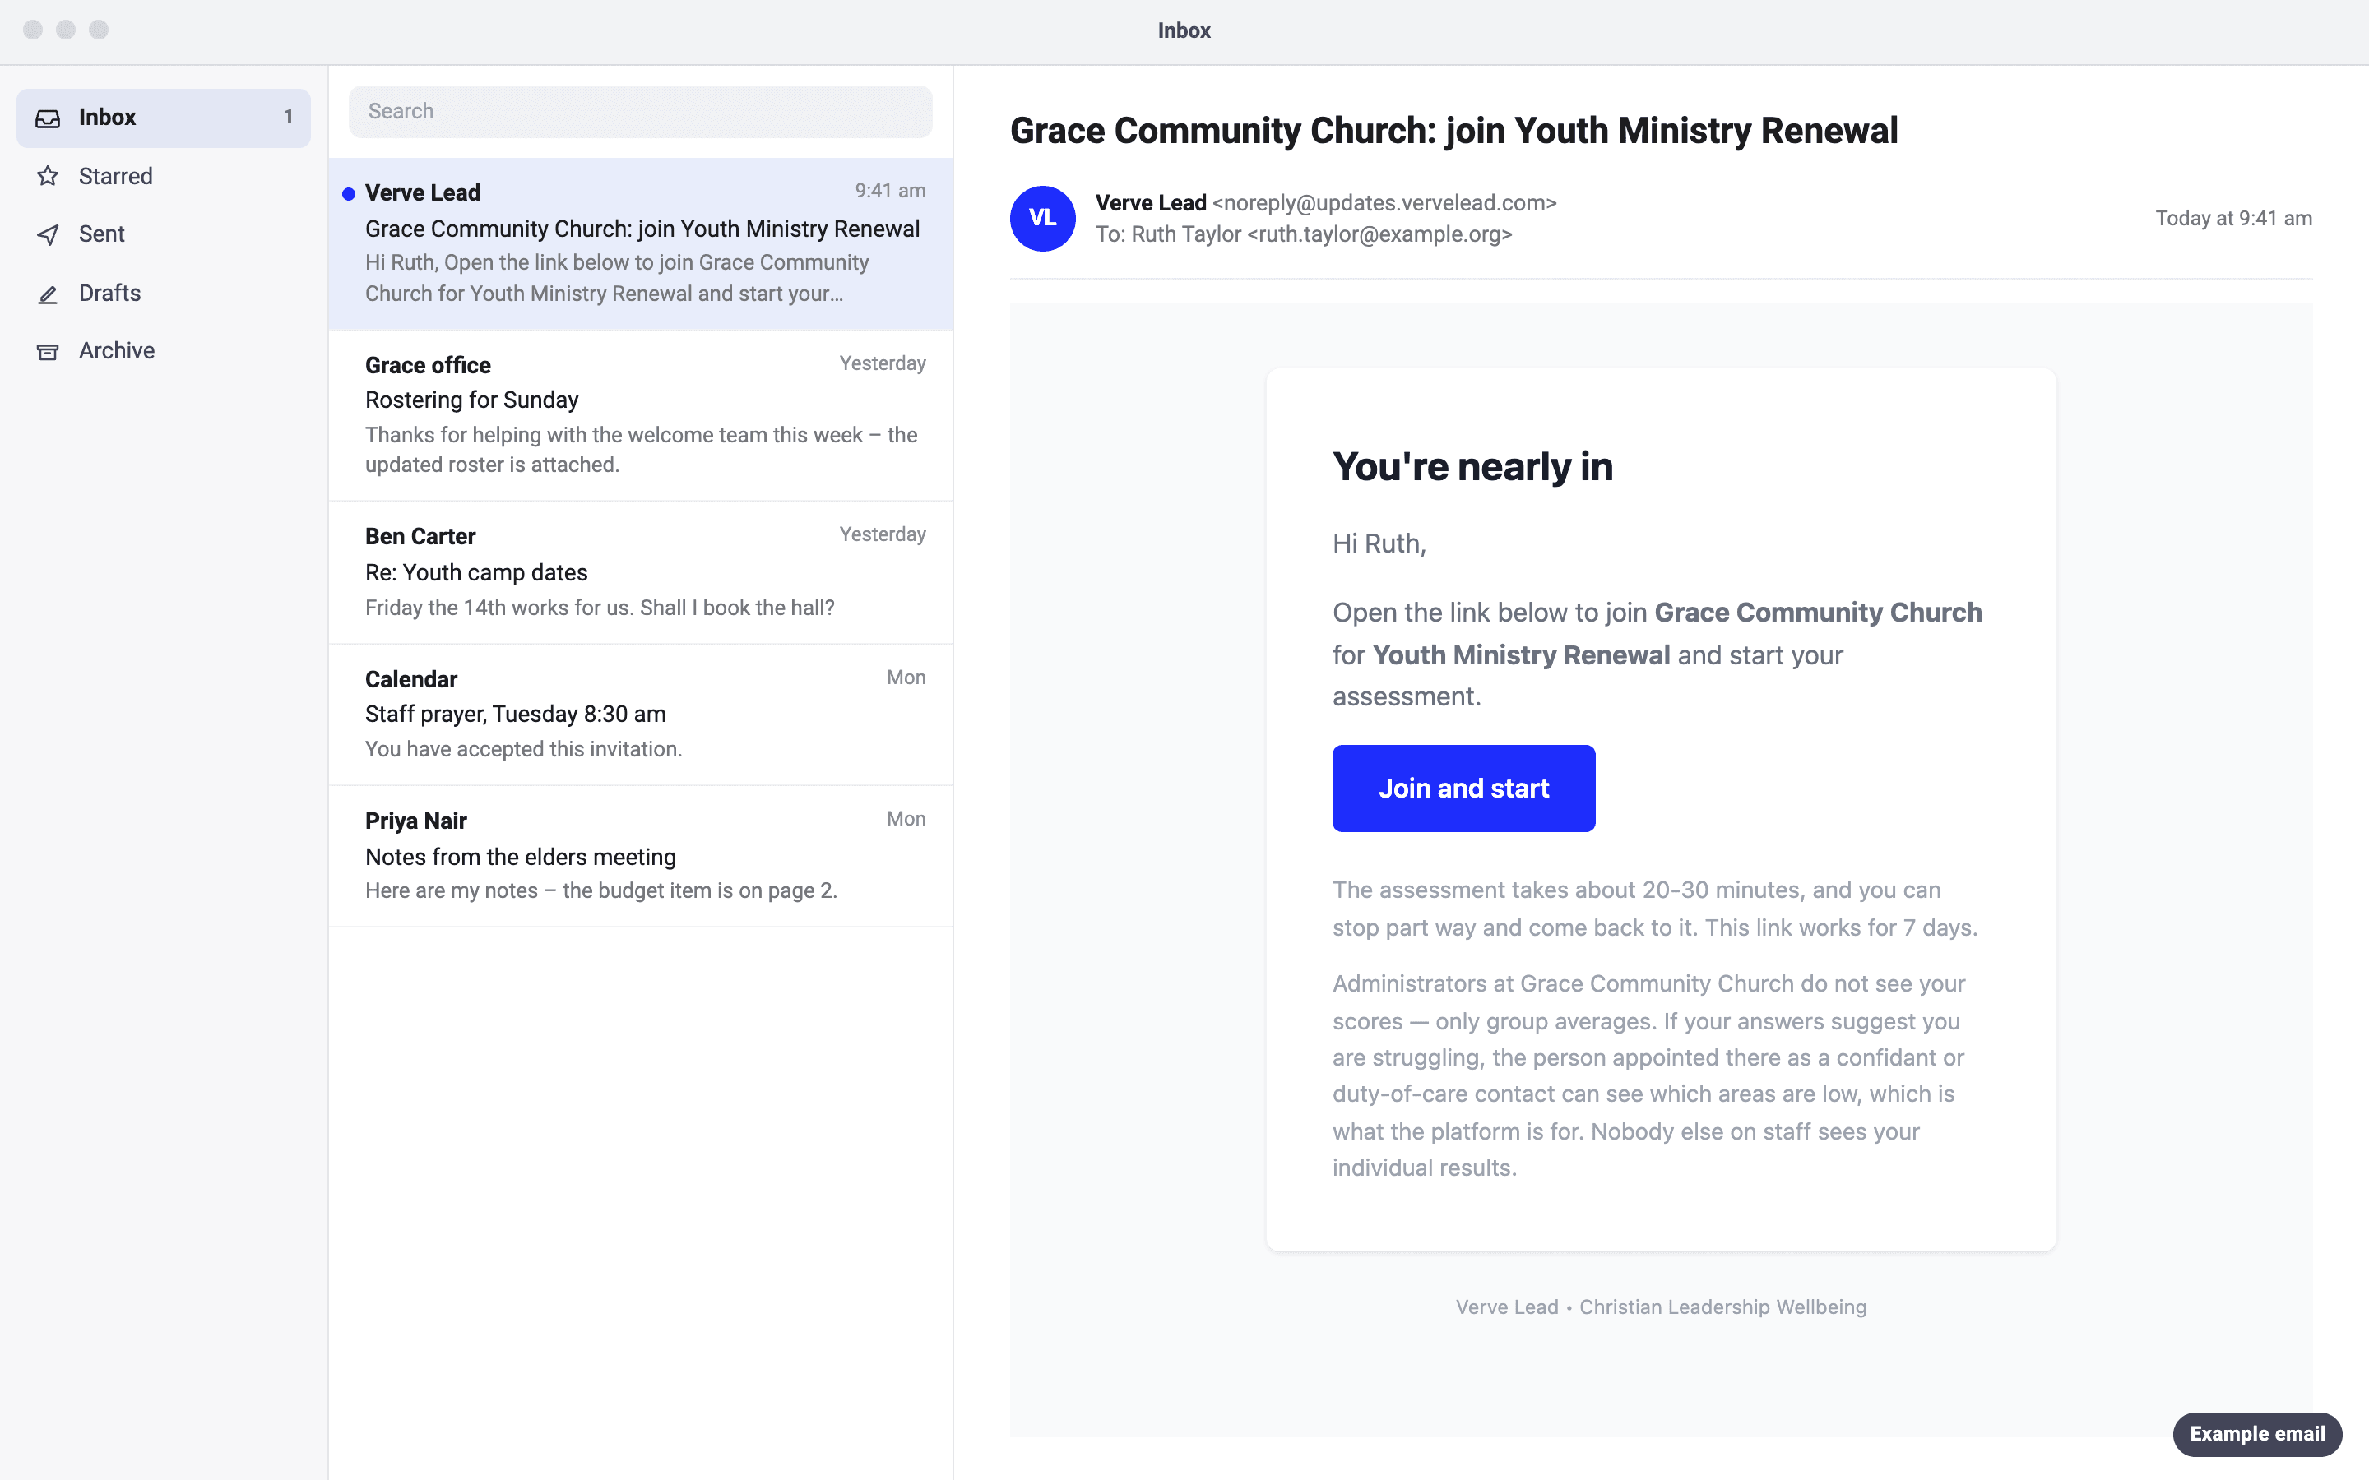The height and width of the screenshot is (1480, 2369).
Task: Click the Starred star icon
Action: pos(48,176)
